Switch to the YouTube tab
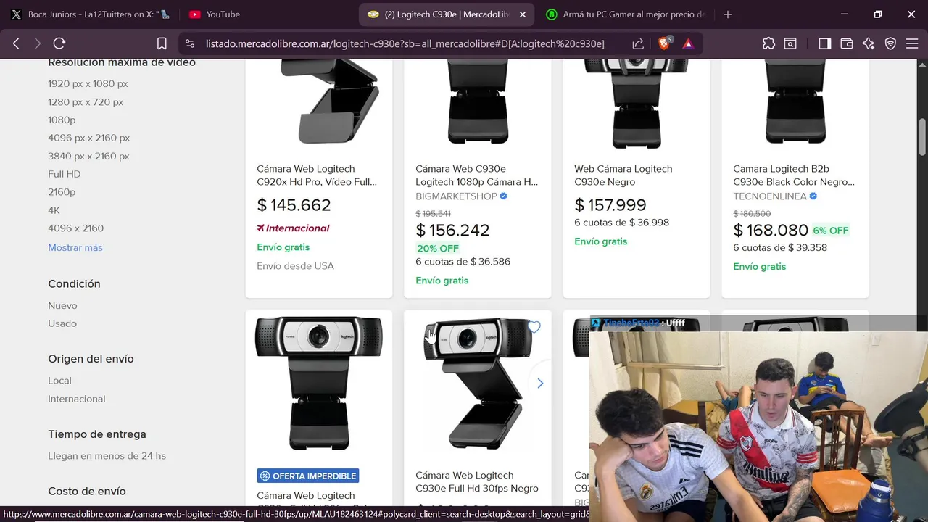 223,14
